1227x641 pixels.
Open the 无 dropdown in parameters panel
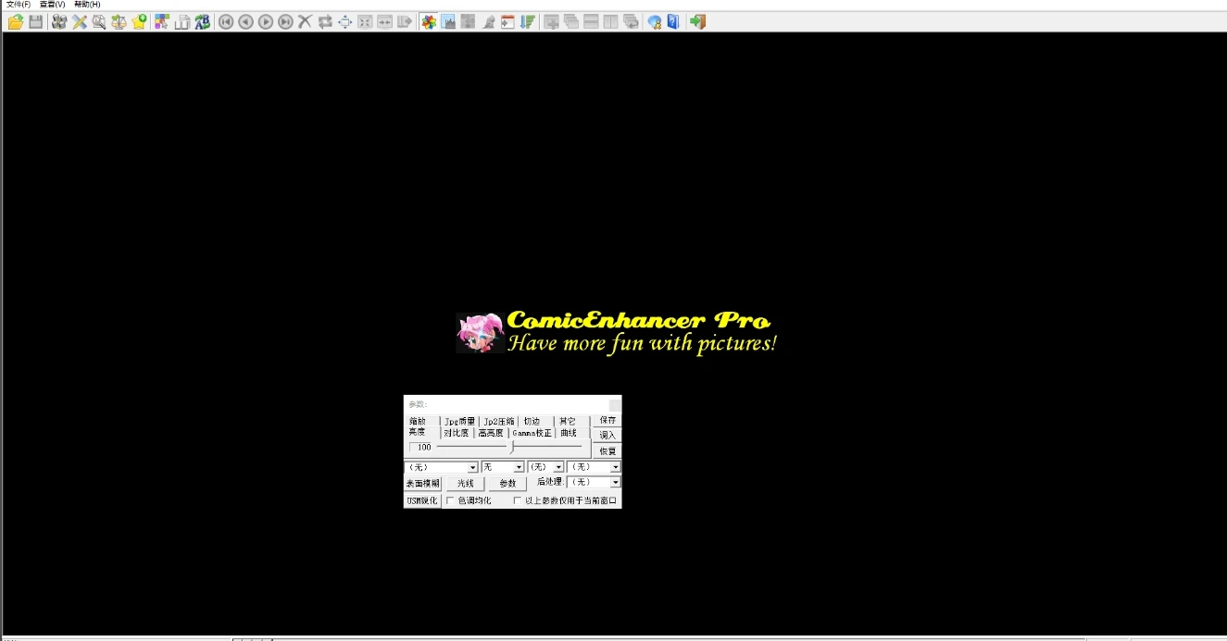pyautogui.click(x=503, y=467)
